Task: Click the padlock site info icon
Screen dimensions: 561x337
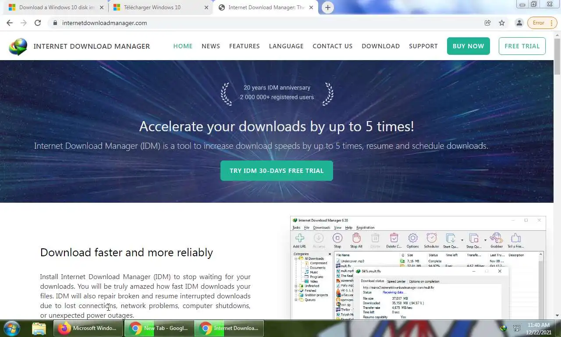Action: tap(55, 23)
